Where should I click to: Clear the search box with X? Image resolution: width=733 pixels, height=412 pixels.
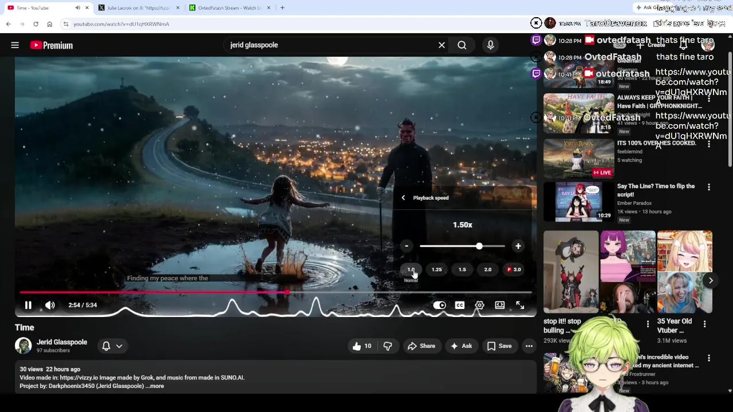(442, 45)
